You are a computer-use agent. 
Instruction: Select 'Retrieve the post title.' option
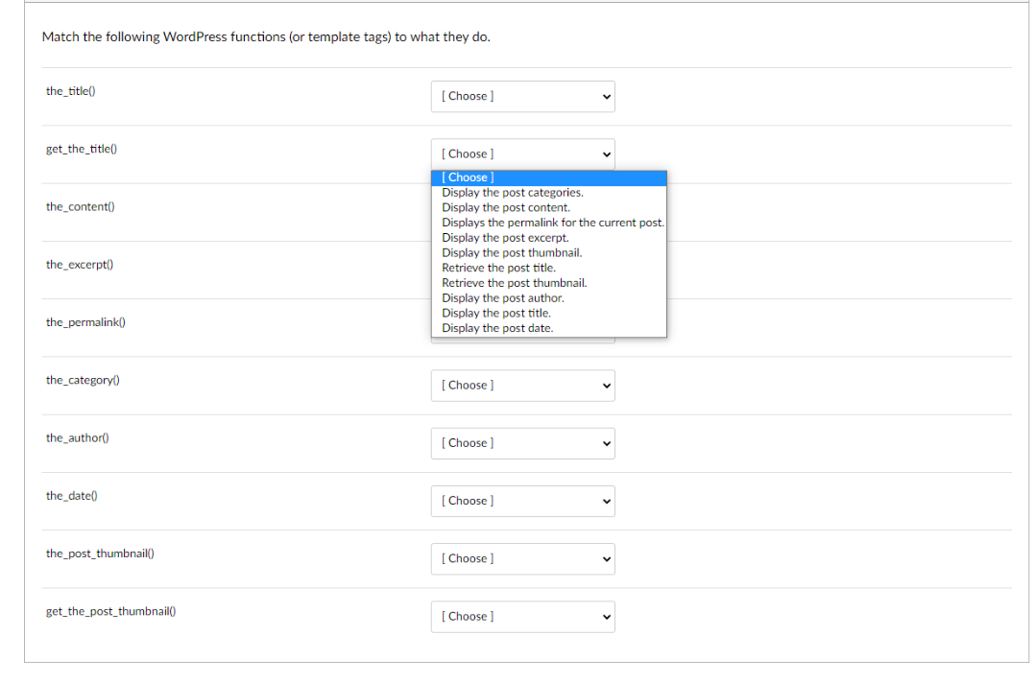pyautogui.click(x=548, y=269)
